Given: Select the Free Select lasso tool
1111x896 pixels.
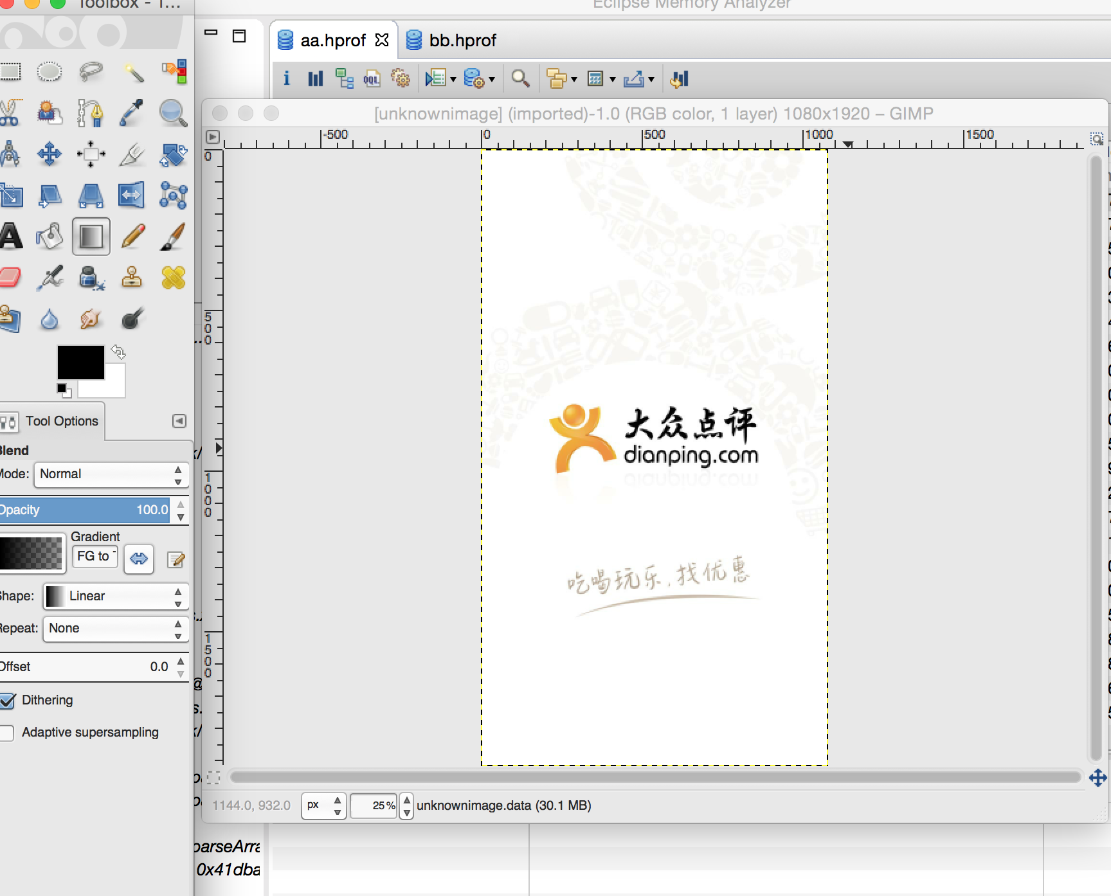Looking at the screenshot, I should 91,71.
